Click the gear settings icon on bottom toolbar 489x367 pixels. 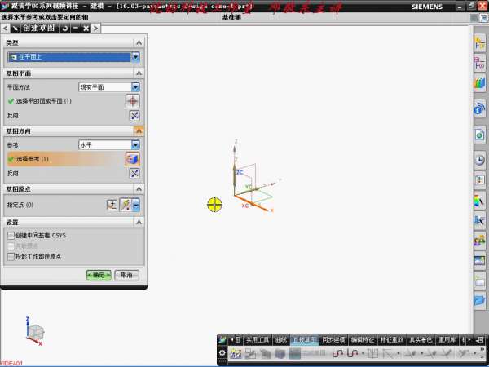click(x=222, y=353)
